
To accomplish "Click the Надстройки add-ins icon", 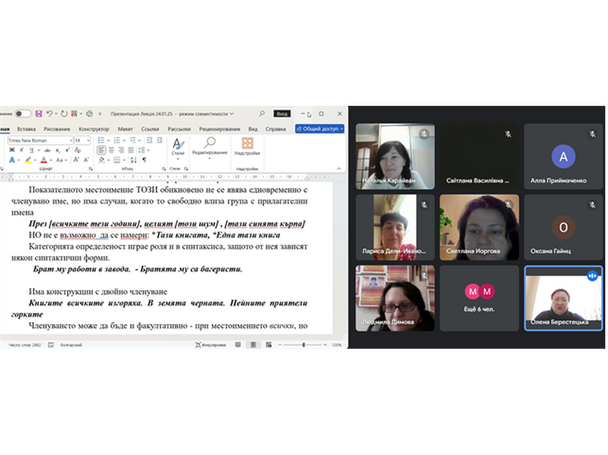I will point(247,146).
